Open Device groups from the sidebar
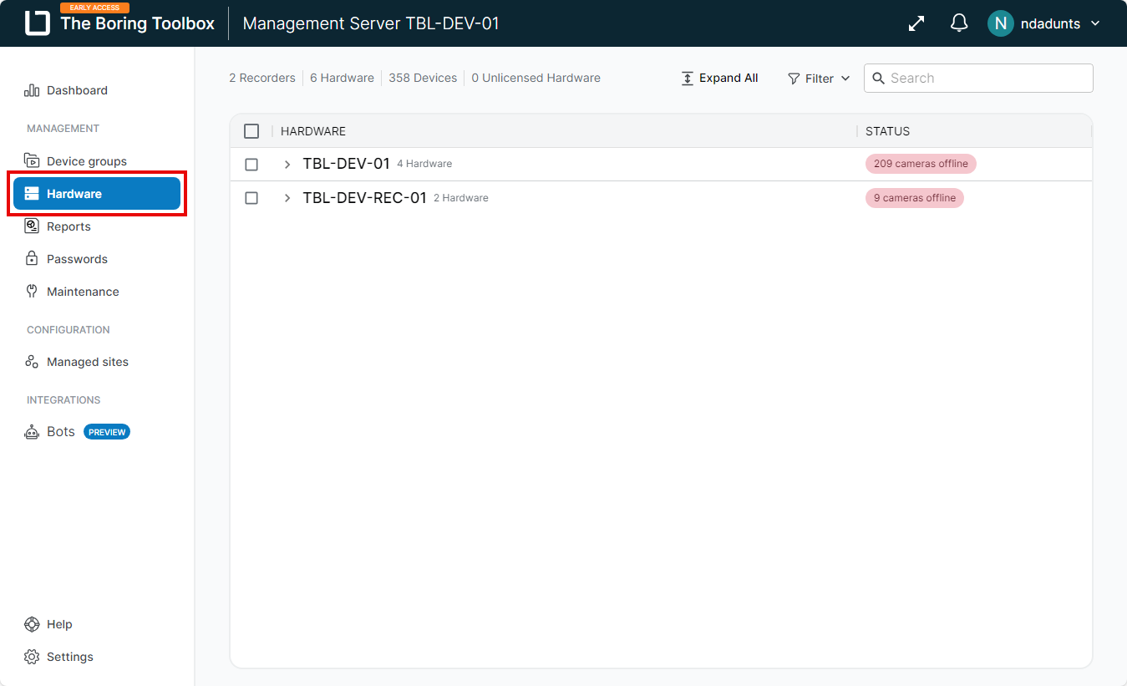 pyautogui.click(x=86, y=161)
